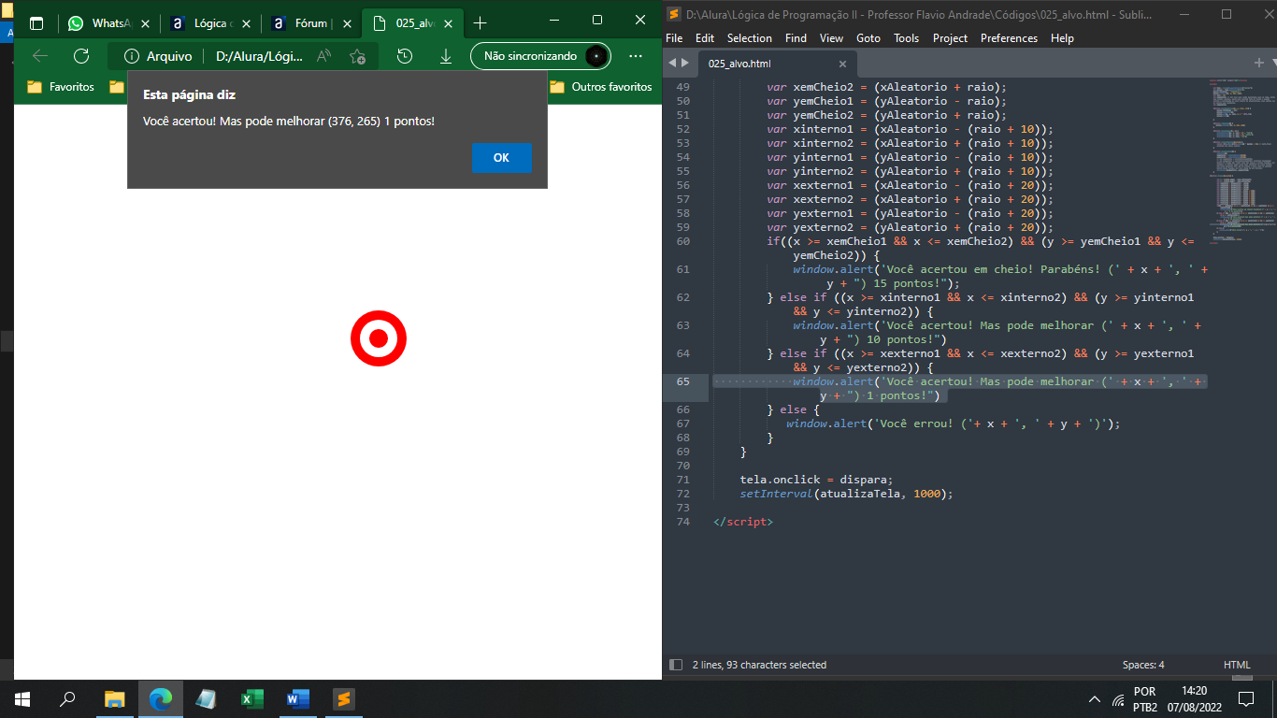Open Sublime Text Find menu
This screenshot has height=718, width=1277.
pyautogui.click(x=796, y=38)
